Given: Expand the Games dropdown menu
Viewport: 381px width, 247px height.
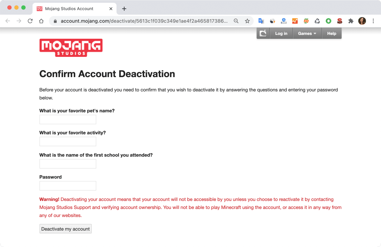Looking at the screenshot, I should pos(307,33).
